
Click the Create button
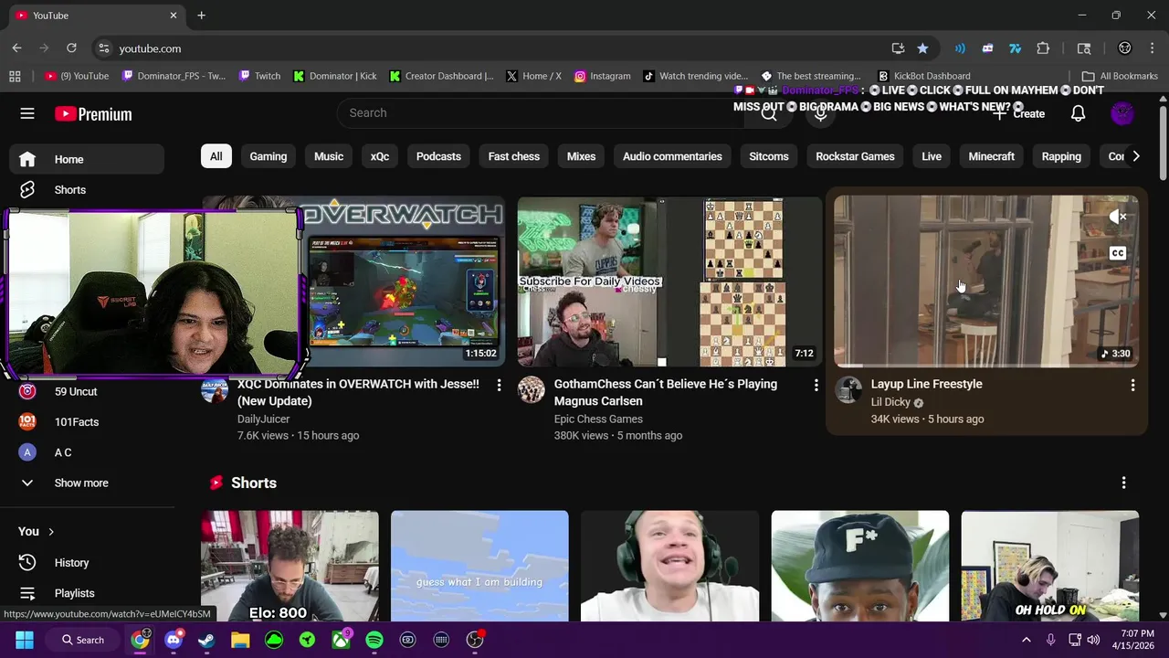click(x=1019, y=113)
